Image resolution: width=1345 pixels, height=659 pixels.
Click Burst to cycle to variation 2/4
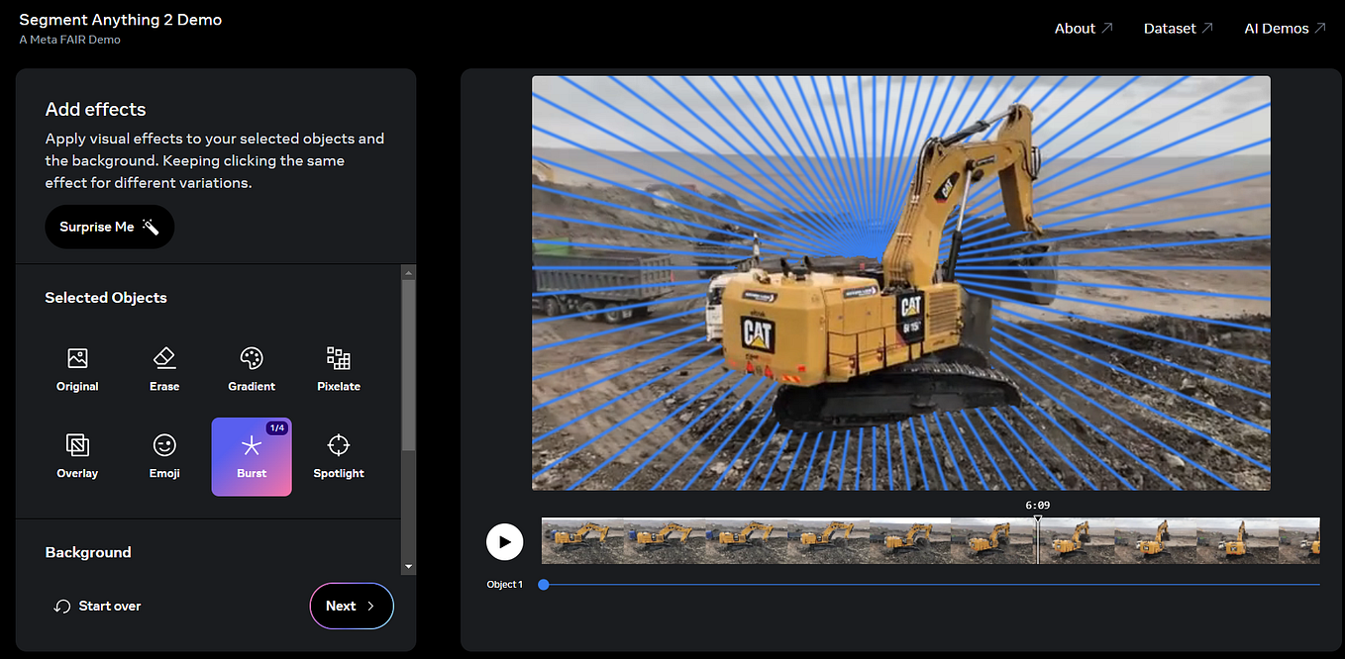click(x=252, y=454)
